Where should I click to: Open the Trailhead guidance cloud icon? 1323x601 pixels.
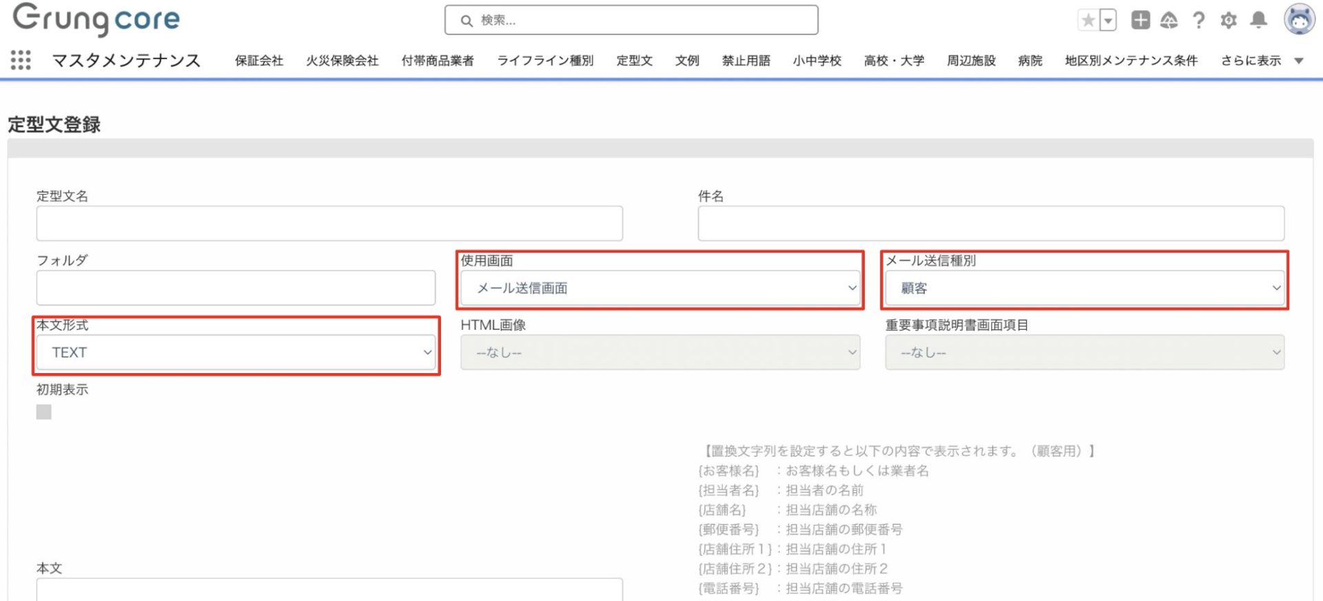tap(1169, 21)
